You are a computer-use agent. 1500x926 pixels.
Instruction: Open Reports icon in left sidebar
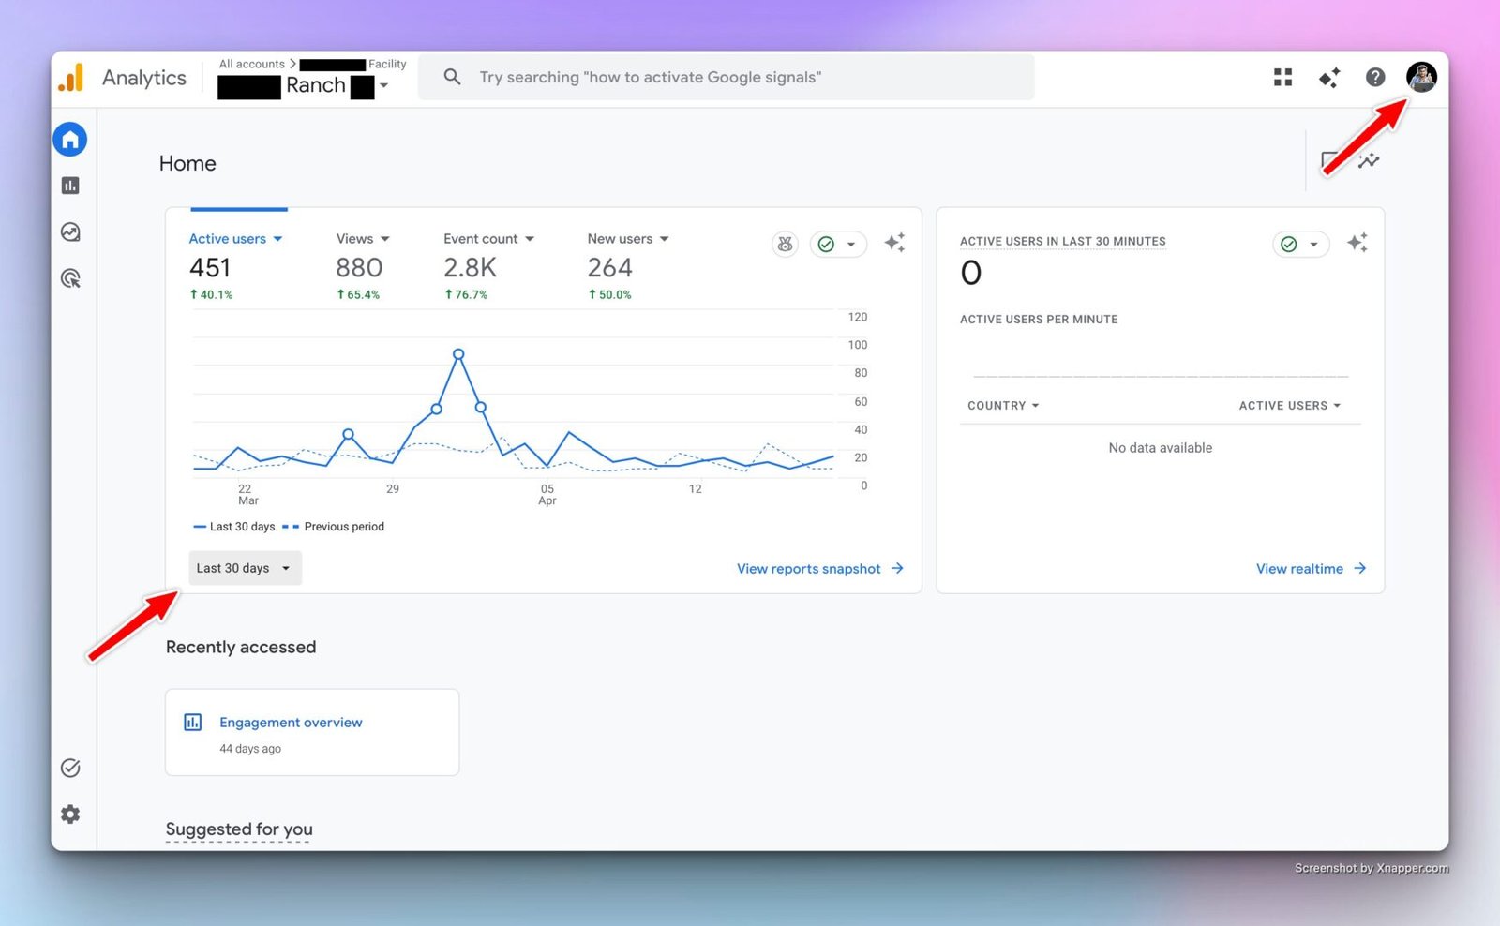tap(70, 186)
